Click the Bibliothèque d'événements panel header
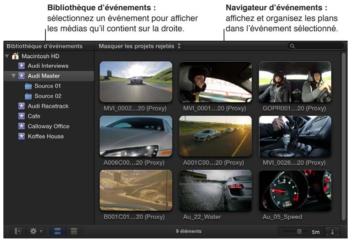This screenshot has height=240, width=348. (45, 46)
